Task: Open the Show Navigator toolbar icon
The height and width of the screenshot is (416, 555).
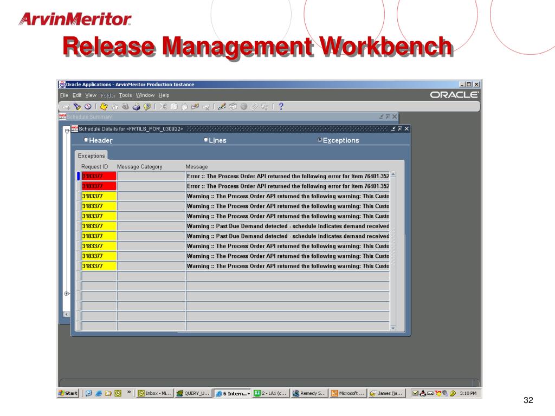Action: click(x=88, y=107)
